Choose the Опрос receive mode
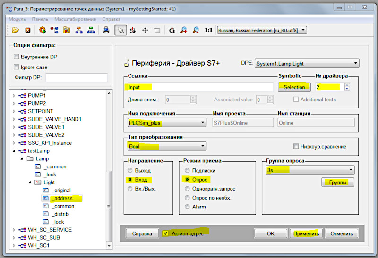Screen dimensions: 378x258 point(187,180)
